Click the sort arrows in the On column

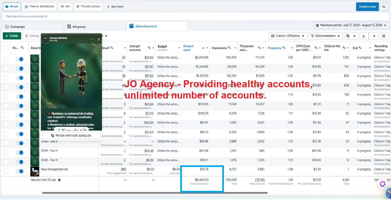pos(22,48)
